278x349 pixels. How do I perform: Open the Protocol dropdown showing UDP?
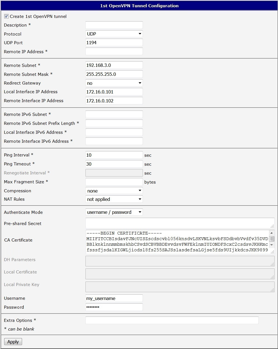[x=114, y=34]
